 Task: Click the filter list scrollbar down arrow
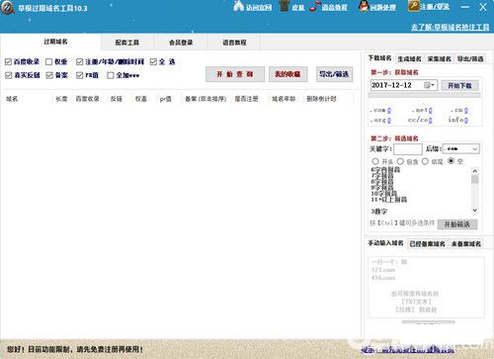(474, 211)
